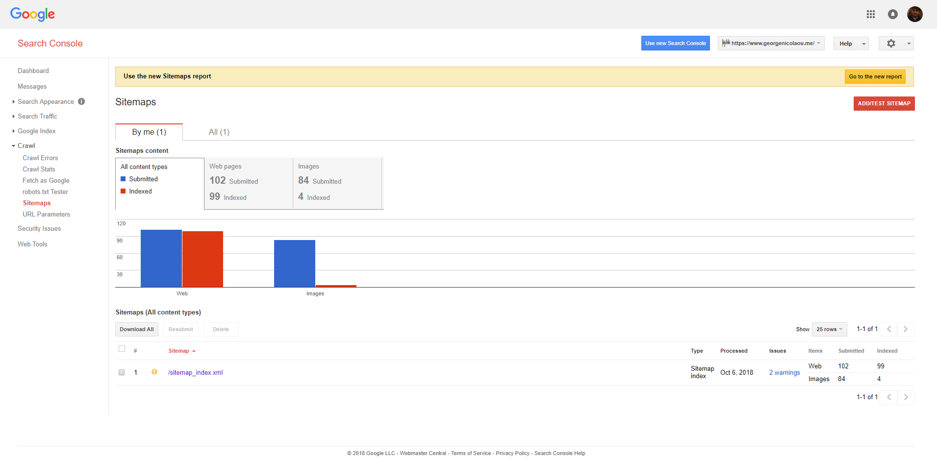This screenshot has width=937, height=458.
Task: Open Webmaster Central footer link
Action: point(423,453)
